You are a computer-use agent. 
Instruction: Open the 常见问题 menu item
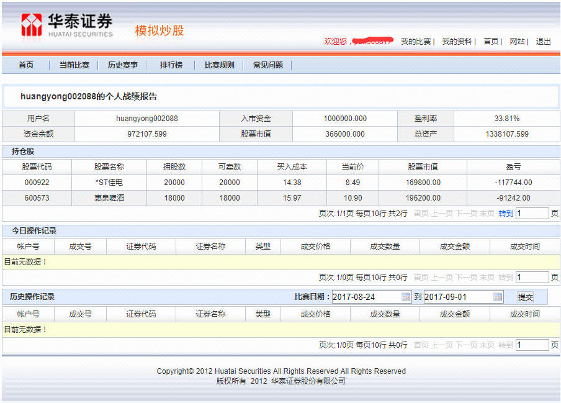pyautogui.click(x=268, y=65)
